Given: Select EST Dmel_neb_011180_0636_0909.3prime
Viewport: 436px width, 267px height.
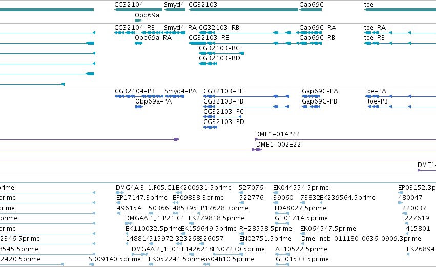Looking at the screenshot, I should (x=361, y=239).
